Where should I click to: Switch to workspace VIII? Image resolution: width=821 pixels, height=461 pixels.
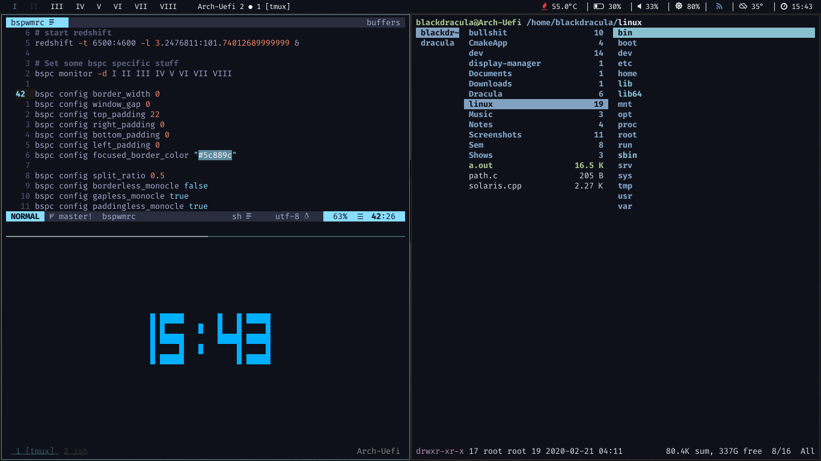click(168, 7)
